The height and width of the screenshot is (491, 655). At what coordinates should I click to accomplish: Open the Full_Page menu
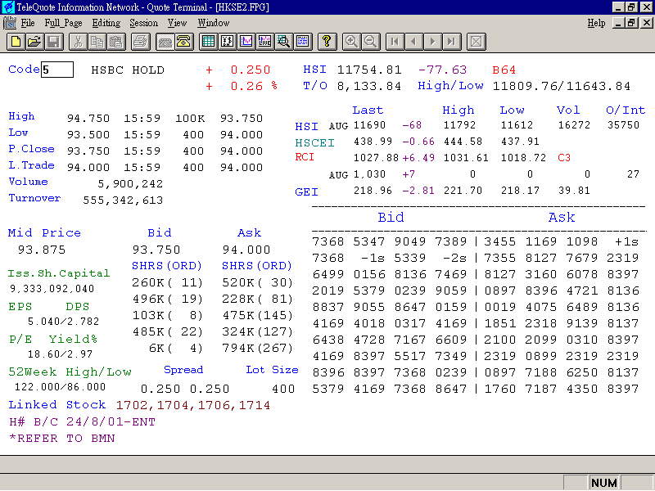click(64, 23)
